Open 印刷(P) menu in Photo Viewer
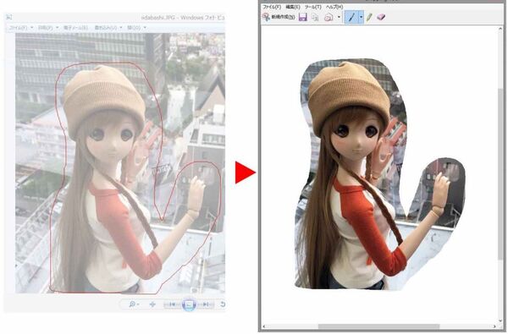Viewport: 508px width, 334px height. [x=48, y=28]
